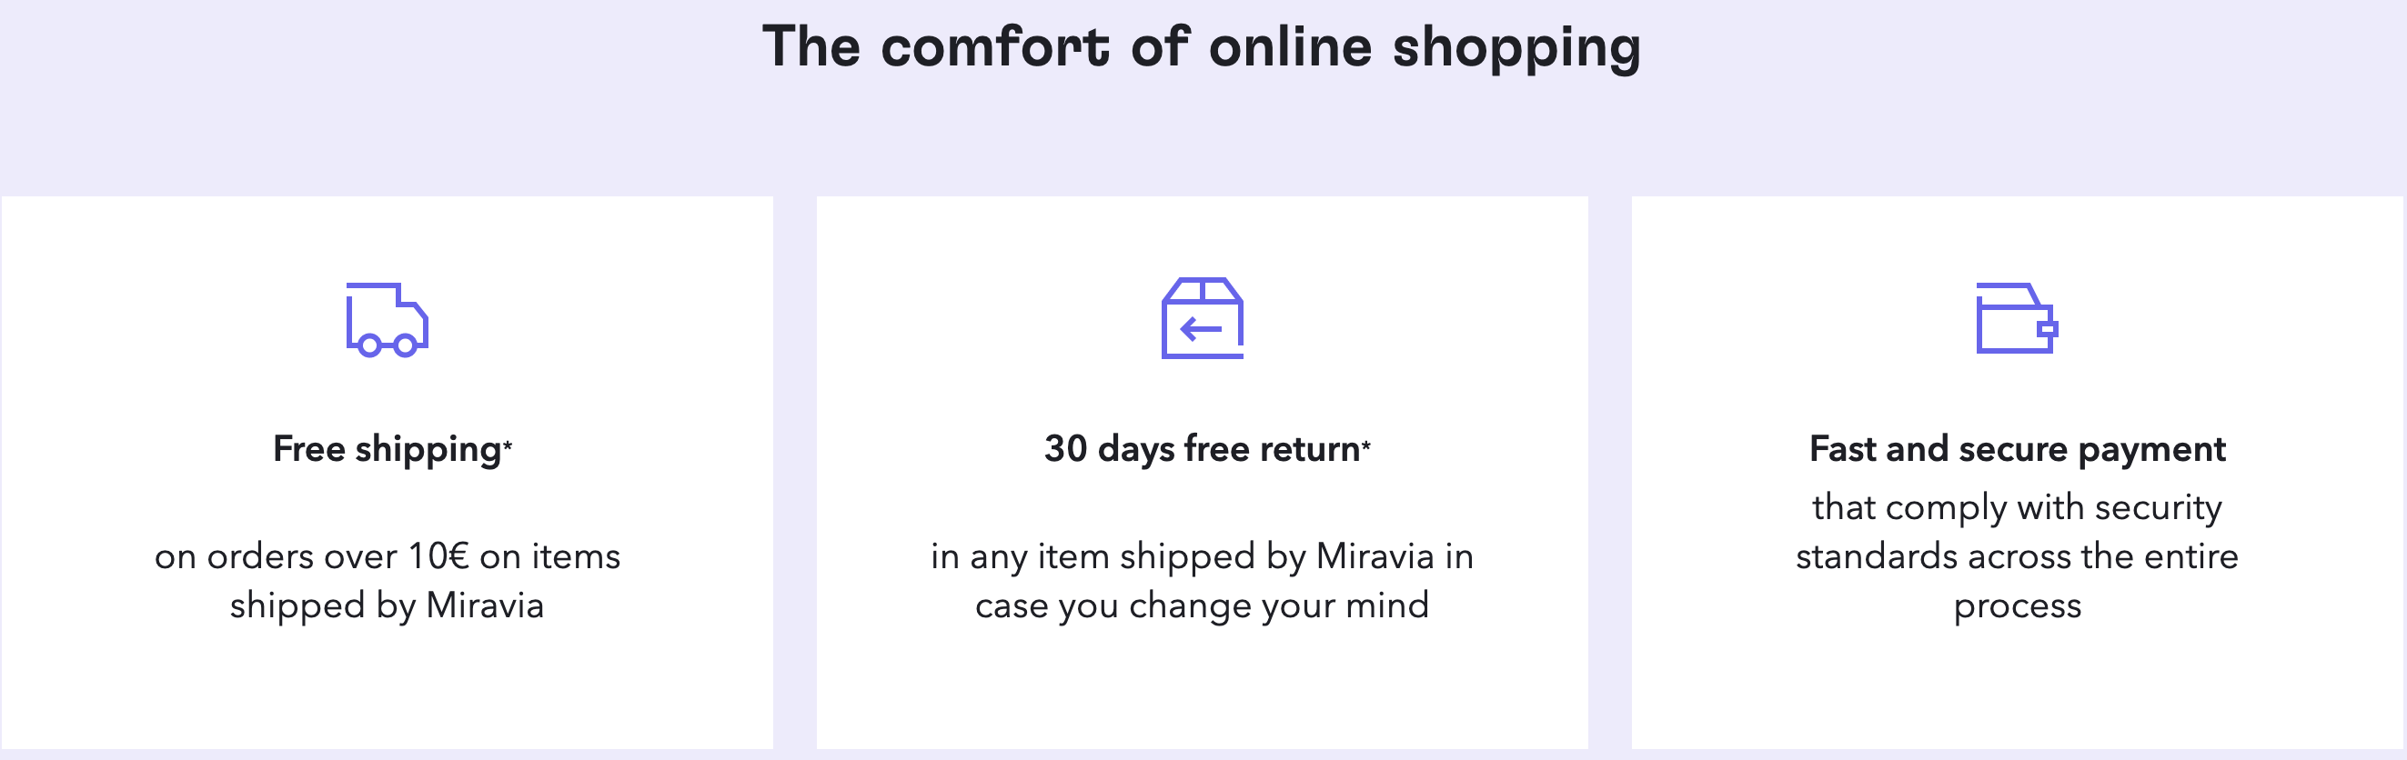Click "The comfort of online shopping" heading

(x=1202, y=46)
